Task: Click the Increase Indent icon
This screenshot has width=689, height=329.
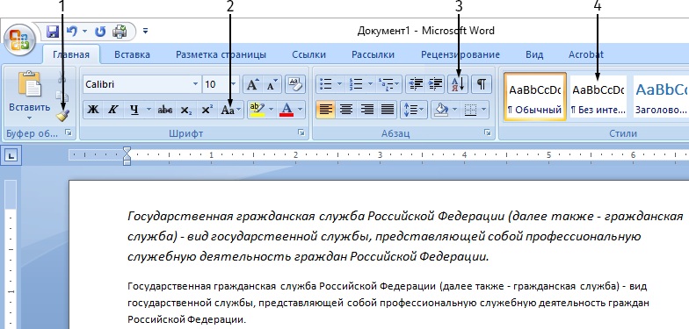Action: click(x=435, y=84)
